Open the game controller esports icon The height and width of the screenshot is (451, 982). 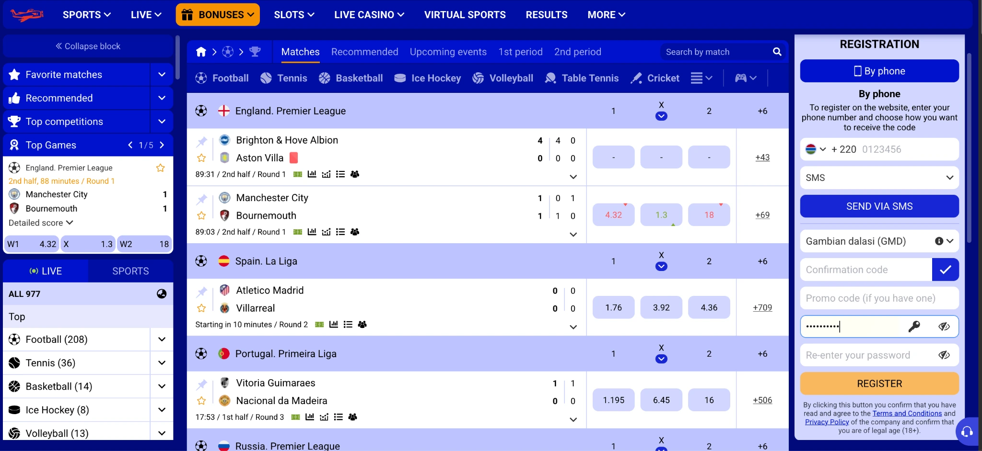[x=740, y=78]
